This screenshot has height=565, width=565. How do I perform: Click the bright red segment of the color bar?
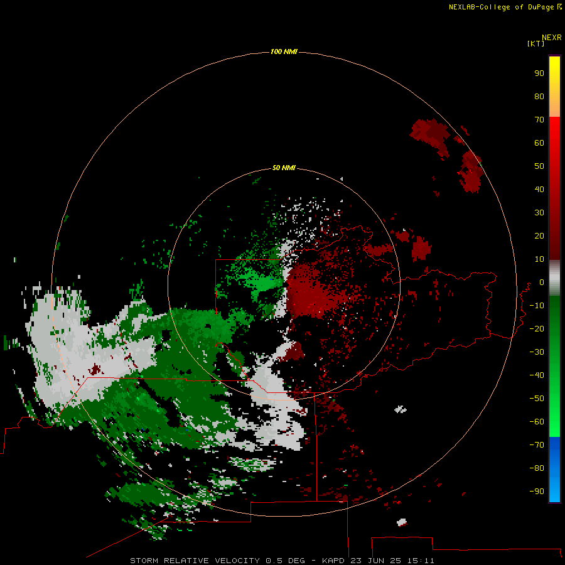coord(554,188)
